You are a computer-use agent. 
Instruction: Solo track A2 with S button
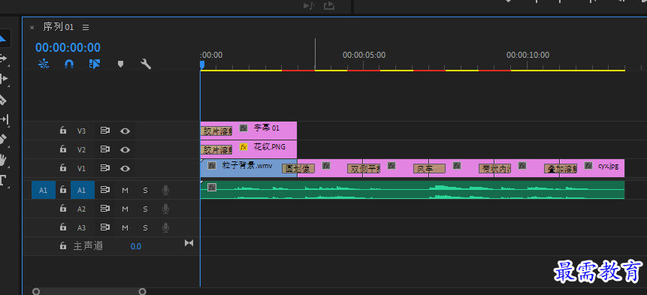pos(145,209)
